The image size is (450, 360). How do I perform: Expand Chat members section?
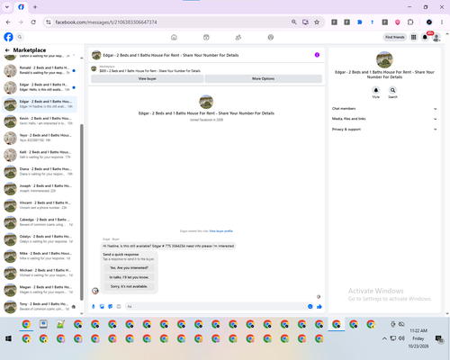(384, 109)
